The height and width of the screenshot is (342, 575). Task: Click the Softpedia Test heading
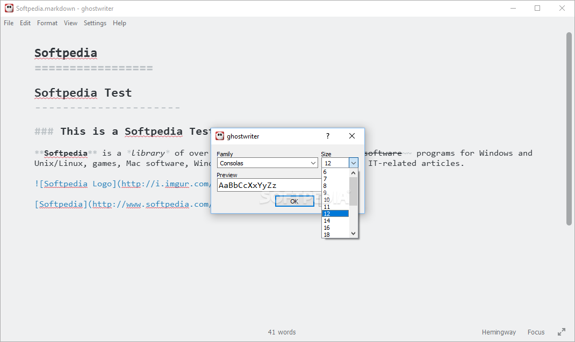point(83,93)
